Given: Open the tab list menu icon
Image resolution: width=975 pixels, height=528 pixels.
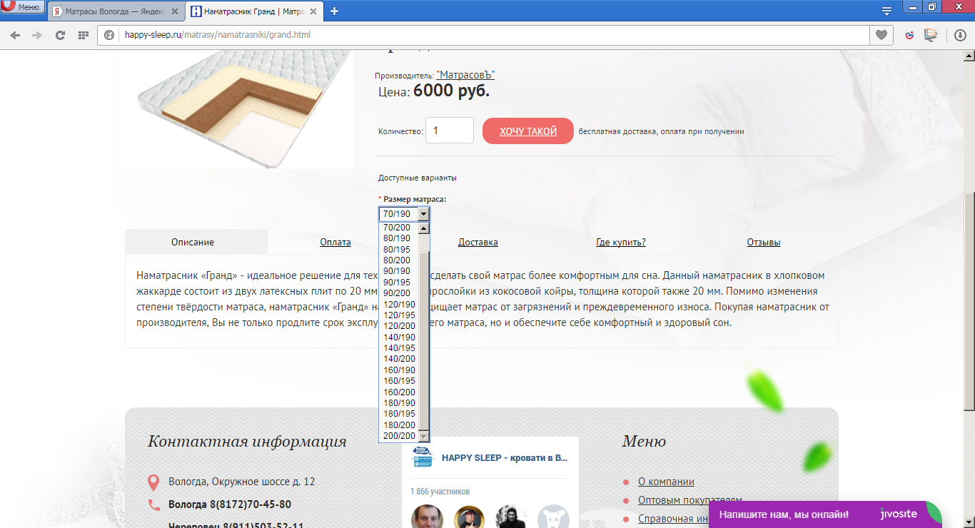Looking at the screenshot, I should (886, 11).
